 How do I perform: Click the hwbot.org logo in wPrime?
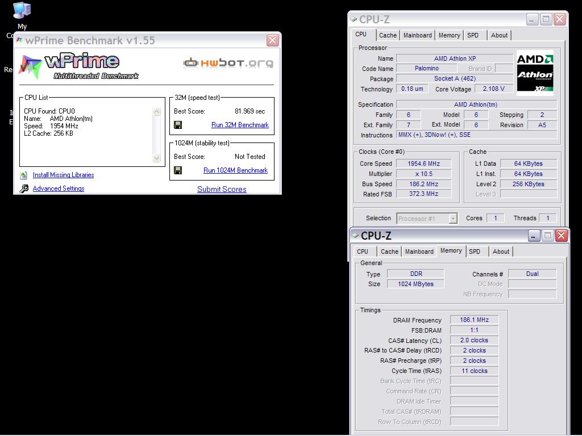[228, 62]
